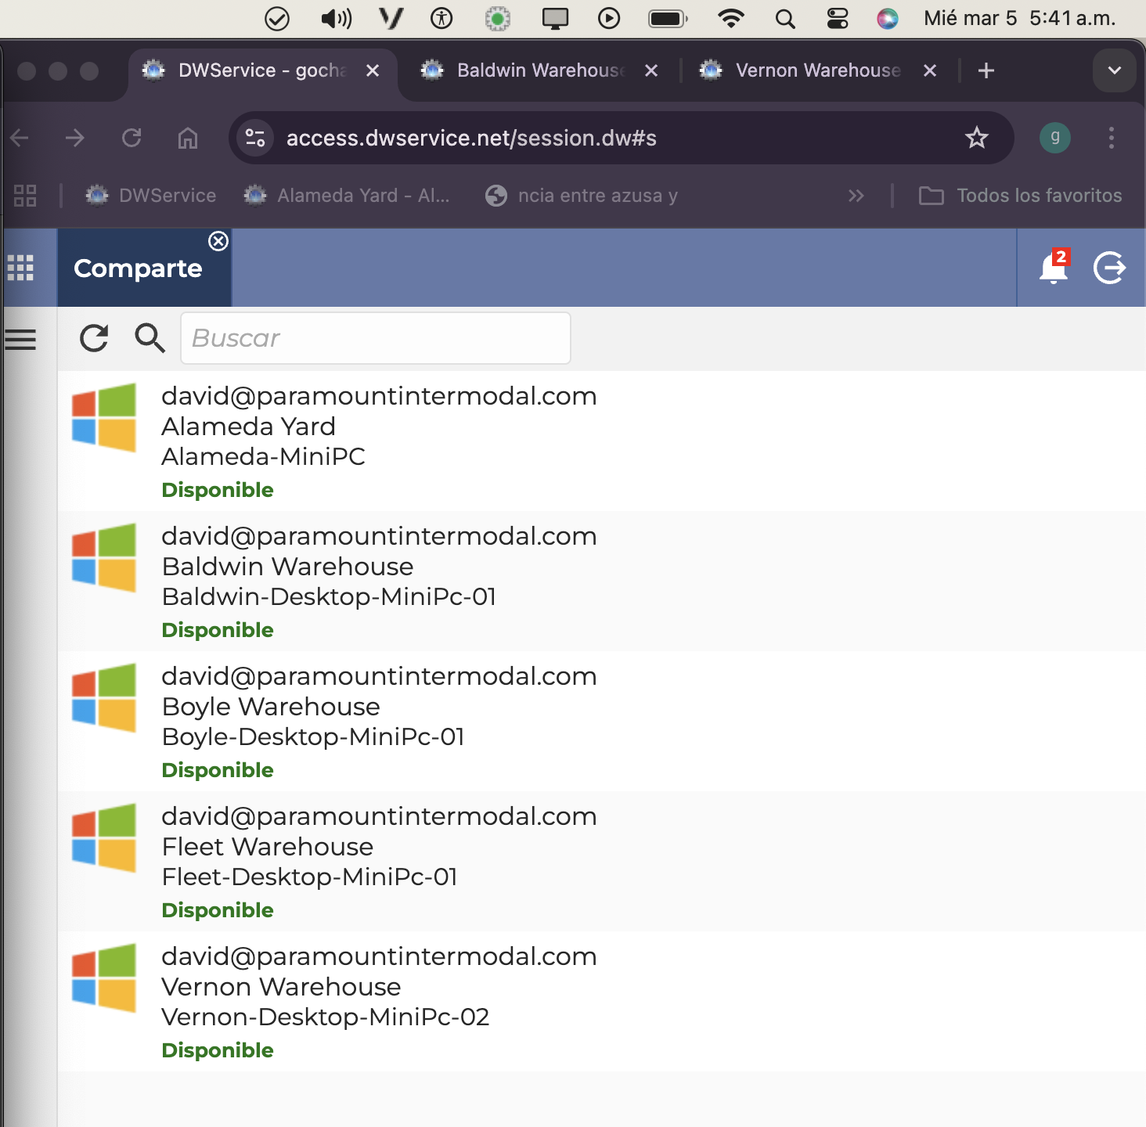1146x1127 pixels.
Task: Open the tab groups grid in bookmarks bar
Action: tap(25, 196)
